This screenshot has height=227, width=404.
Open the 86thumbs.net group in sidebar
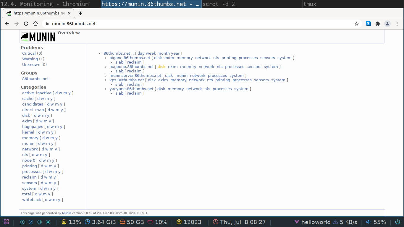tap(35, 79)
